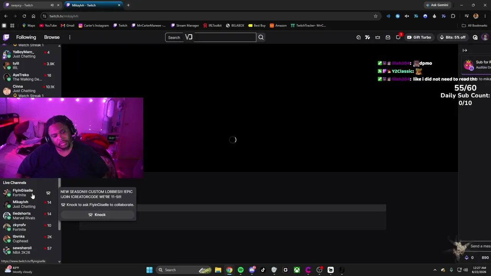This screenshot has height=276, width=491.
Task: Open the Stream Manager bookmark
Action: pos(185,26)
